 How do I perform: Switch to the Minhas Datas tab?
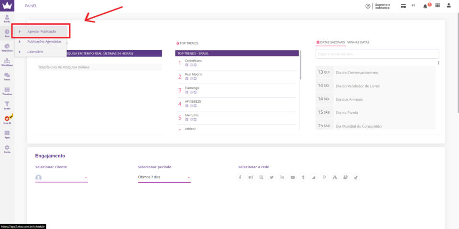pos(358,43)
